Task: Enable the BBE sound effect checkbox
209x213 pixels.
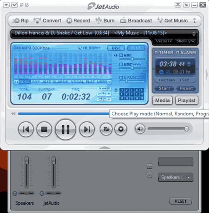Action: (121, 55)
